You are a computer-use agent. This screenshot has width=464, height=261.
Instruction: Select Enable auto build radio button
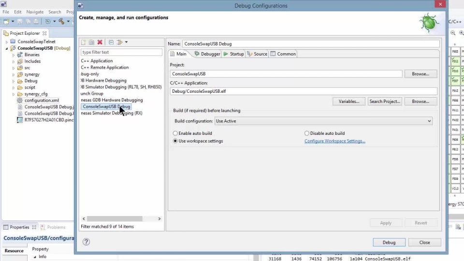(175, 133)
